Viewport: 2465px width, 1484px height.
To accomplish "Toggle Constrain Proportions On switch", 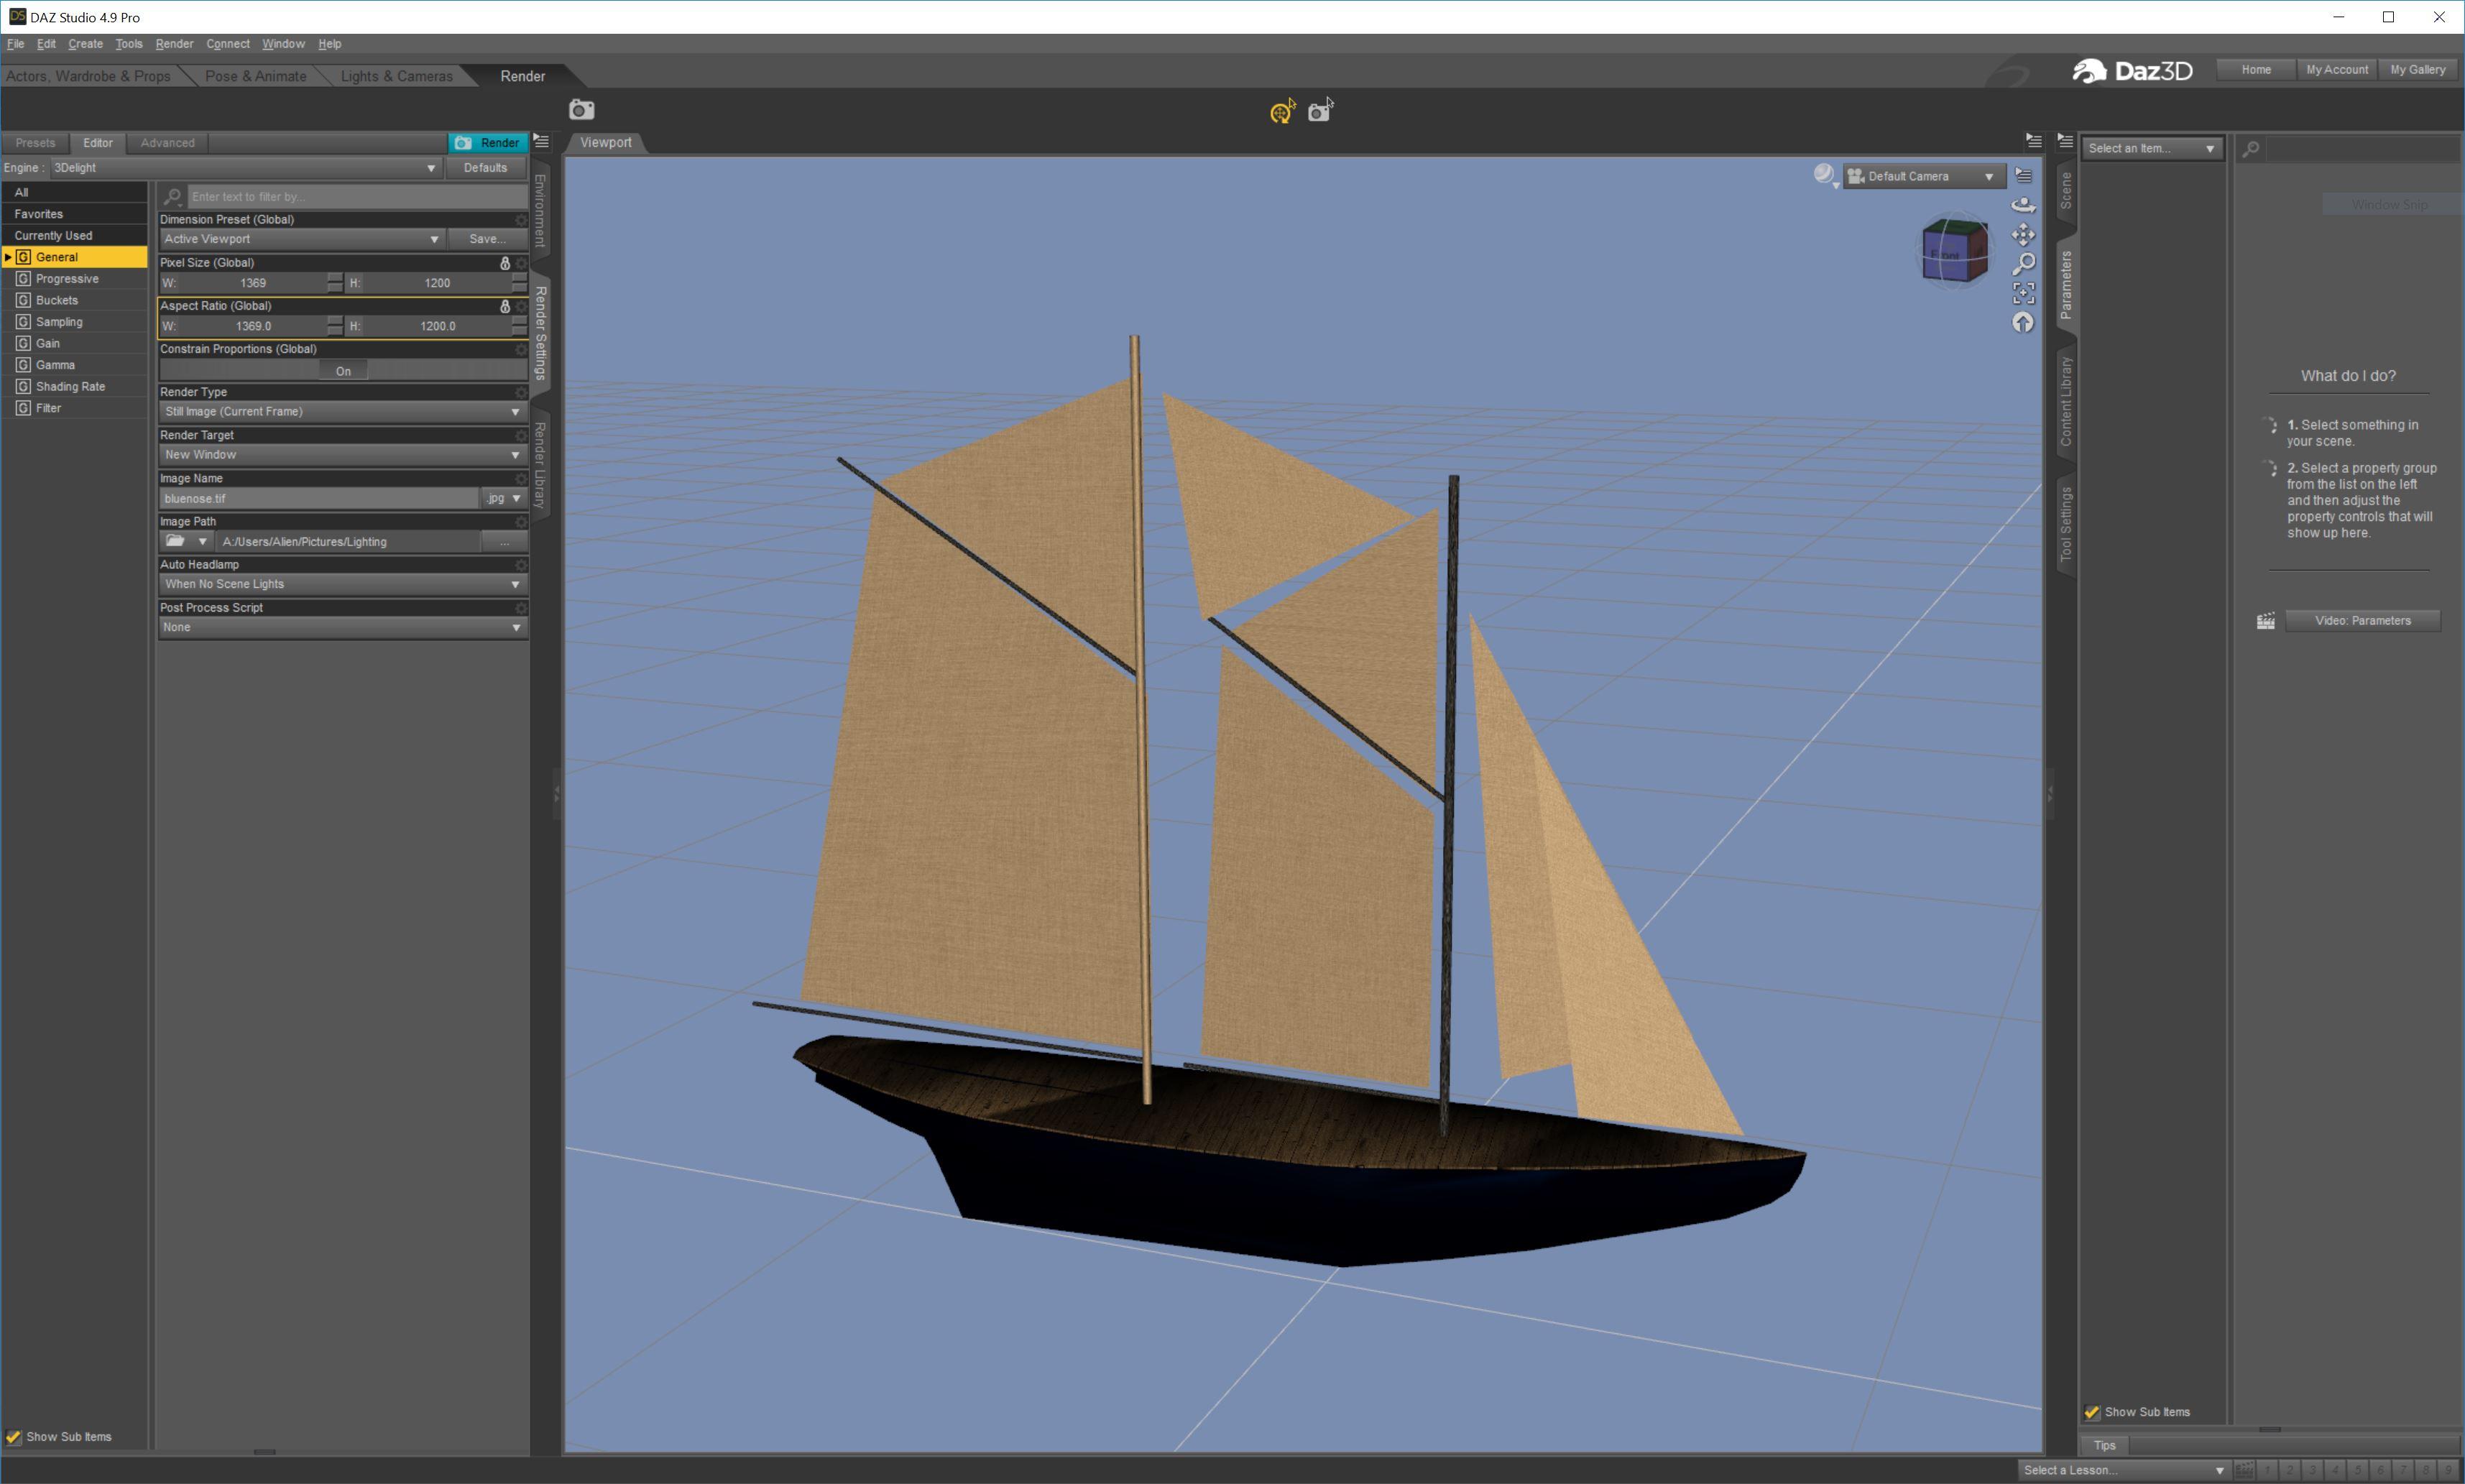I will pyautogui.click(x=343, y=371).
